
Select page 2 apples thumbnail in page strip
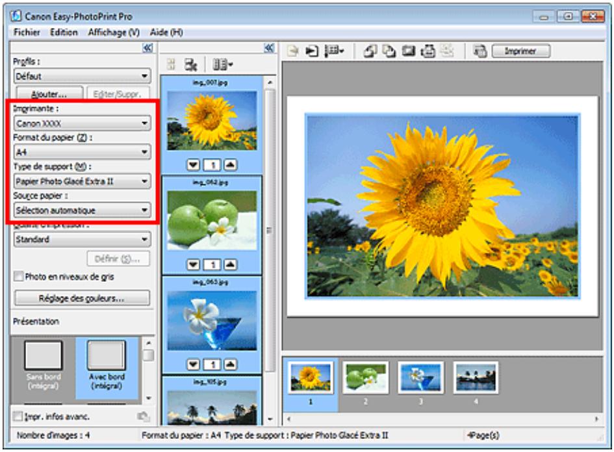[365, 377]
